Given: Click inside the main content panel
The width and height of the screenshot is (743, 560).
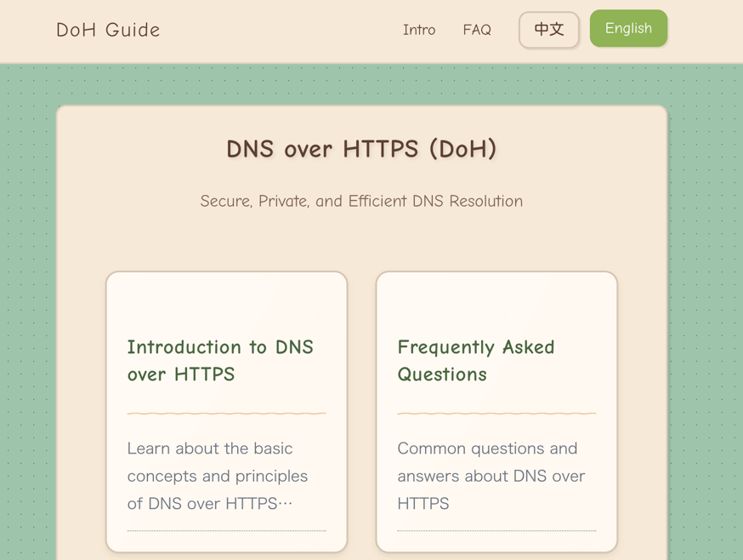Looking at the screenshot, I should (361, 238).
